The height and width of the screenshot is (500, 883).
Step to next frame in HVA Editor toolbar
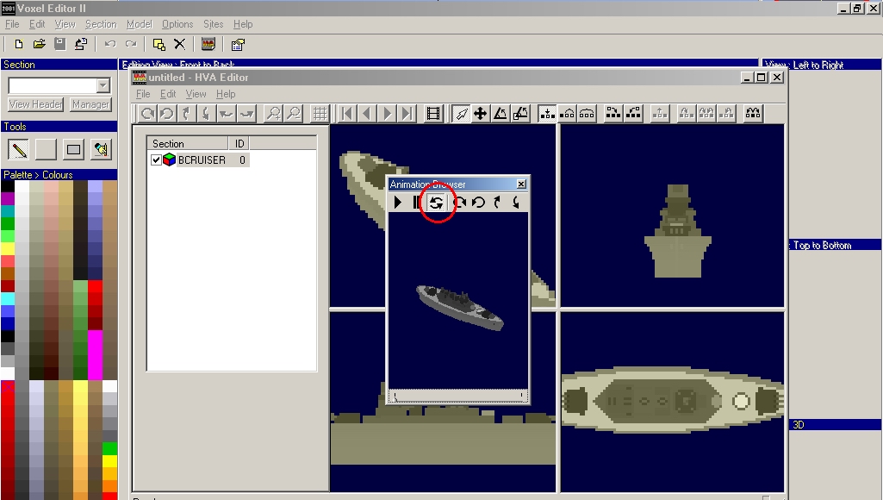click(x=386, y=114)
